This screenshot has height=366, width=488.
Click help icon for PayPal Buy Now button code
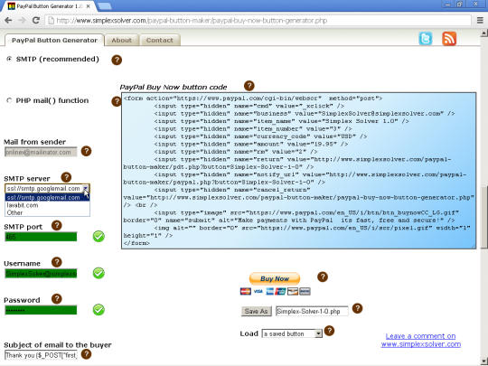click(249, 86)
